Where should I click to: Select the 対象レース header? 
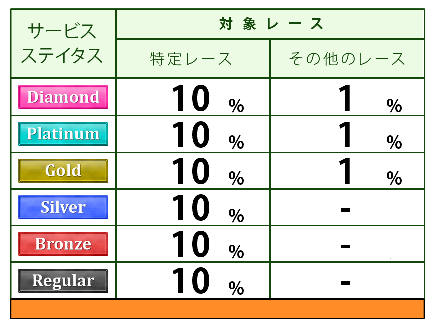click(x=271, y=24)
